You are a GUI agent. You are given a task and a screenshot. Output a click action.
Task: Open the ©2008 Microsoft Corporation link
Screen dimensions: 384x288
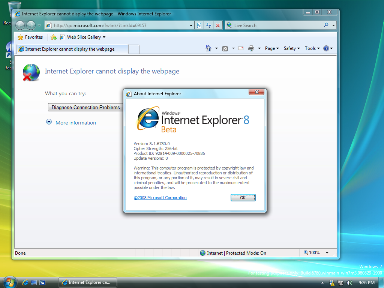[160, 198]
